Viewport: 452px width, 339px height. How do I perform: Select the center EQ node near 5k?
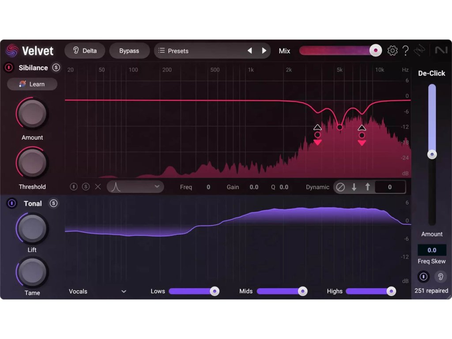339,127
